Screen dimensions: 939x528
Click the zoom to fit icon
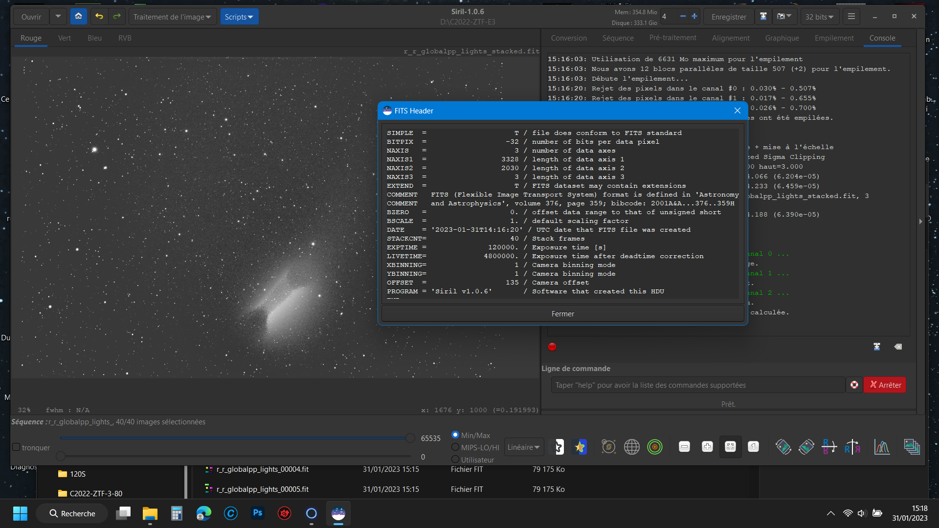pos(730,447)
